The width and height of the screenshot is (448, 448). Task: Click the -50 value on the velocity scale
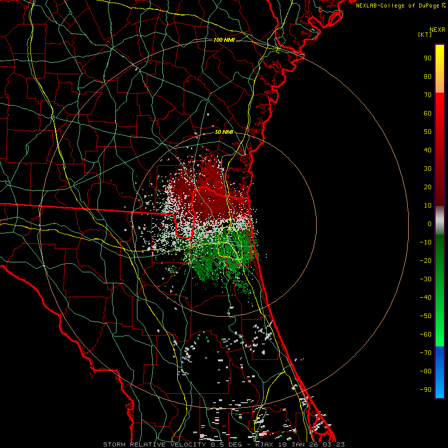426,316
